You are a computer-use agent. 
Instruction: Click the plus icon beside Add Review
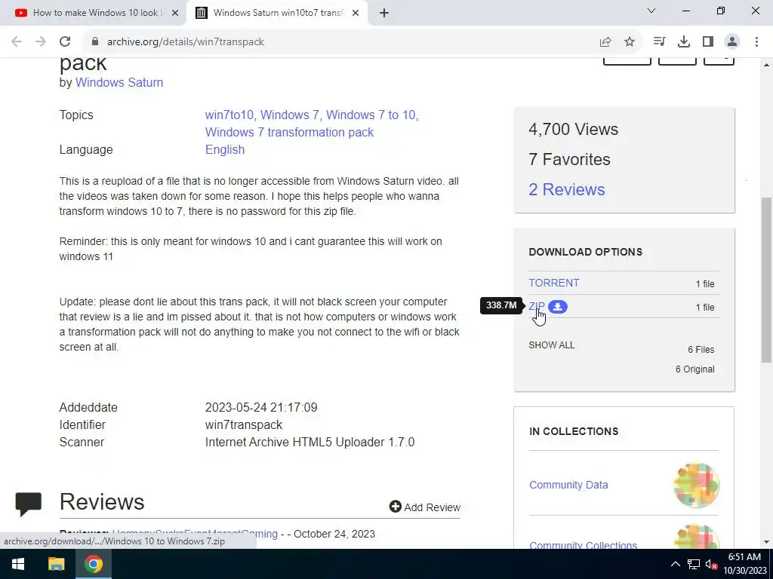pyautogui.click(x=396, y=506)
